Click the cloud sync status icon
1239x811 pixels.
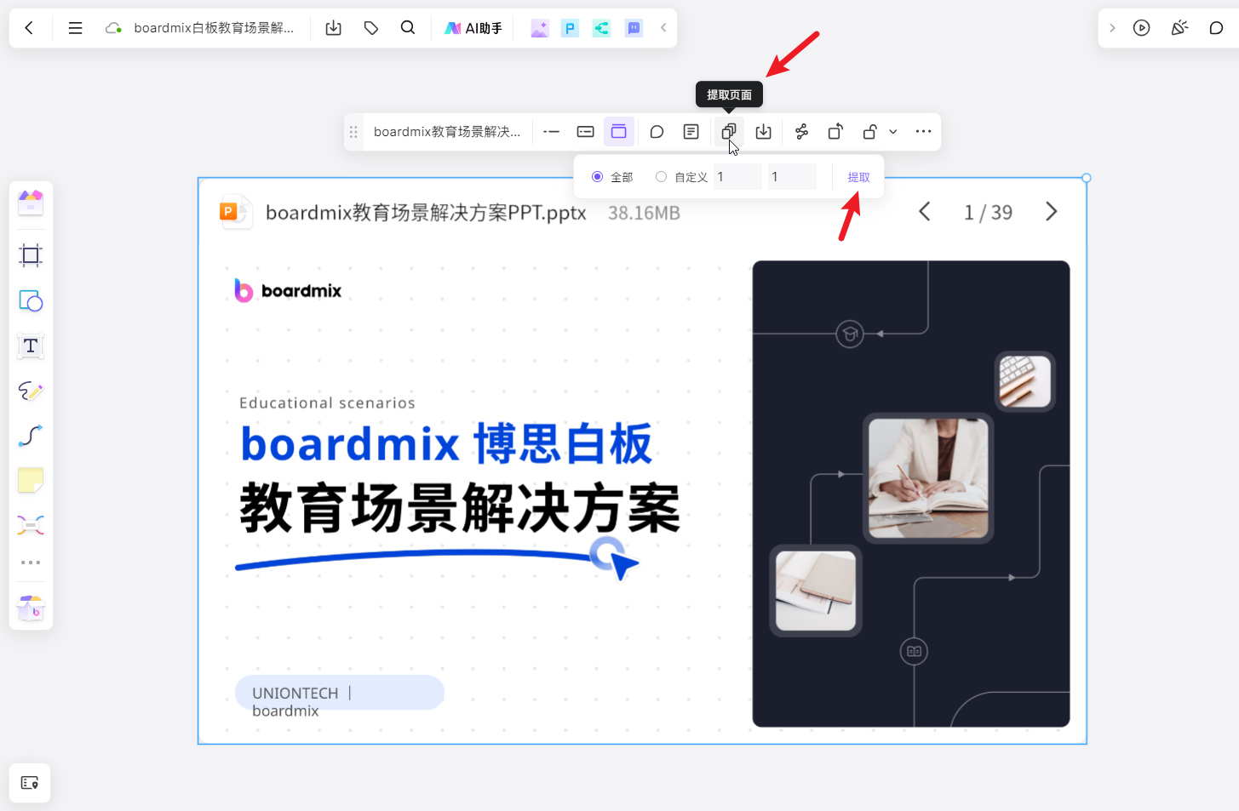(113, 28)
